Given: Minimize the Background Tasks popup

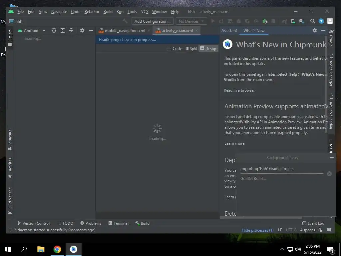Looking at the screenshot, I should point(332,158).
